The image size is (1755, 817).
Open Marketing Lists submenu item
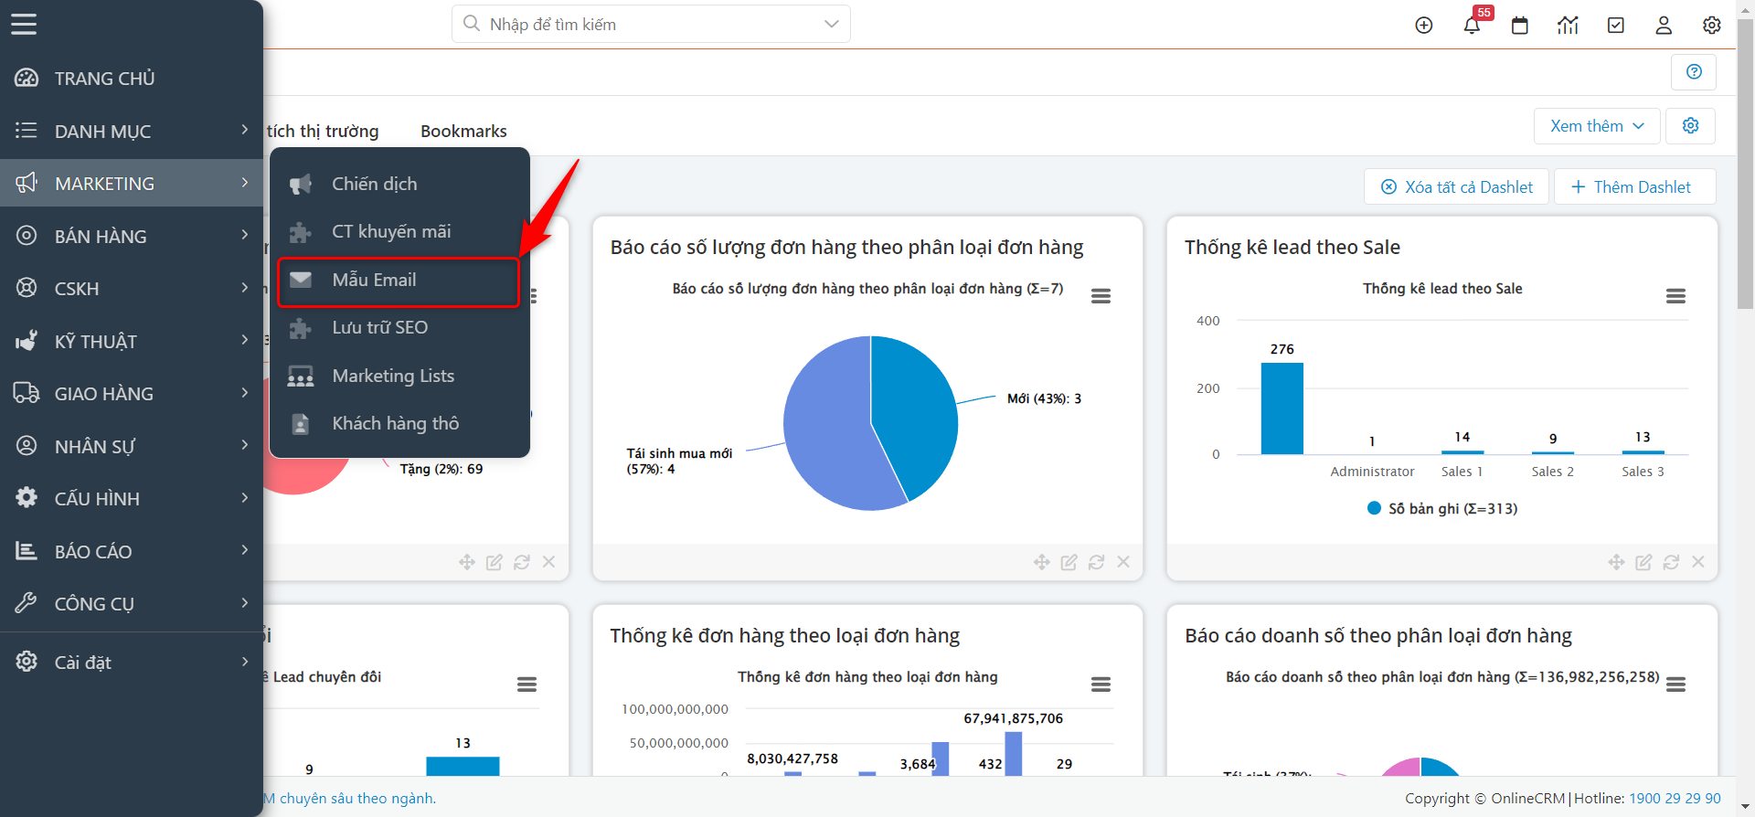pos(399,376)
